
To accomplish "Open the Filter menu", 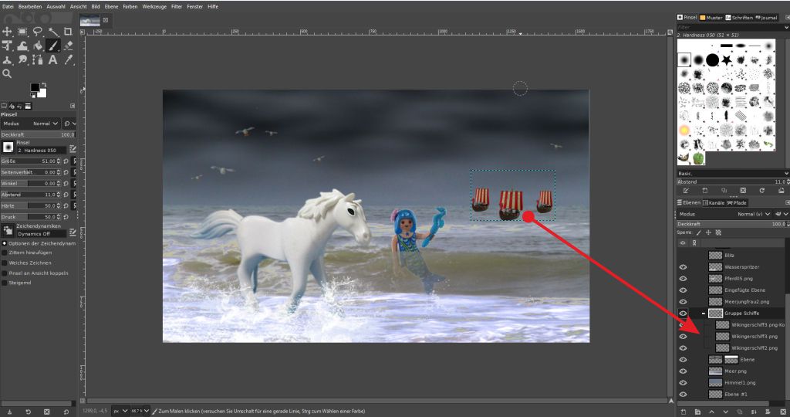I will pos(177,6).
